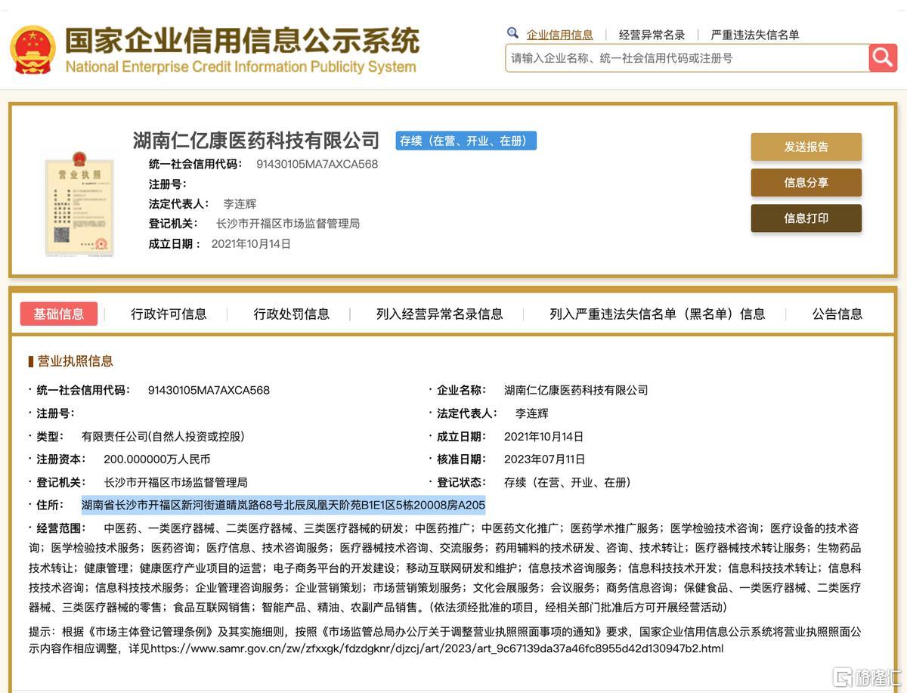
Task: Open the samr.gov.cn notice URL link
Action: coord(437,648)
